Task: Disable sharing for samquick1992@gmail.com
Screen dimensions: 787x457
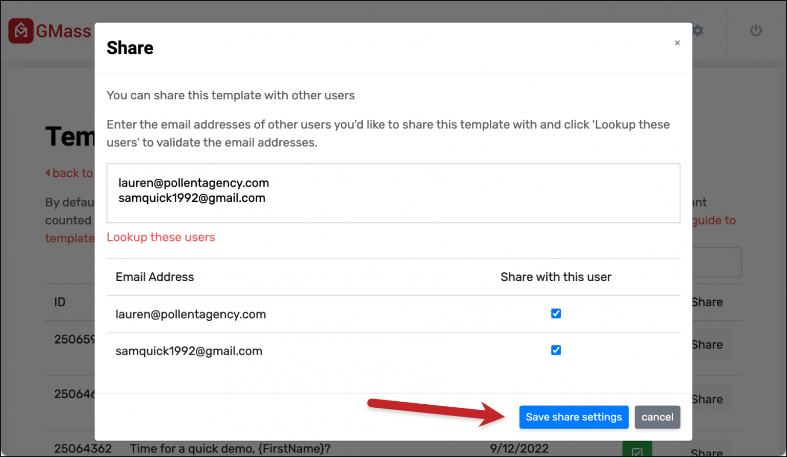Action: pyautogui.click(x=556, y=350)
